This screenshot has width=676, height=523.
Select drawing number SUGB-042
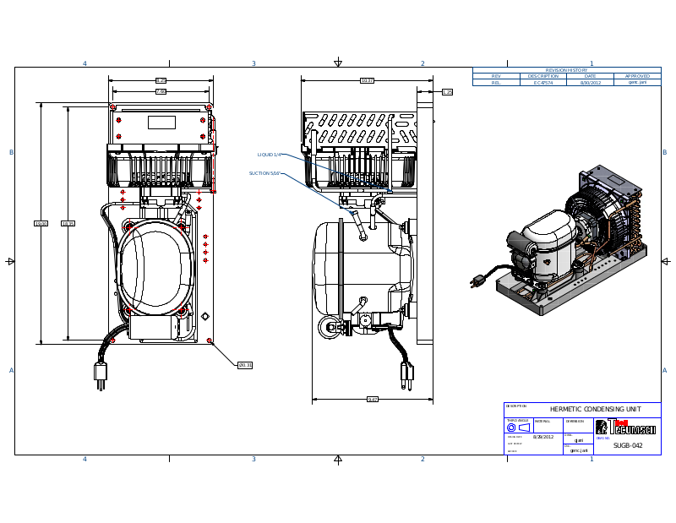(628, 445)
